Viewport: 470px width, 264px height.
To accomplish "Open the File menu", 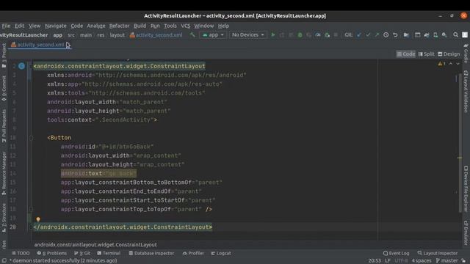I will (x=6, y=26).
